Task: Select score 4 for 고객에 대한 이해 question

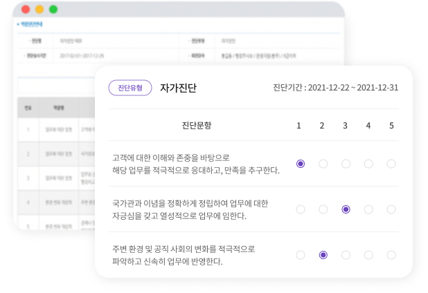Action: [368, 164]
